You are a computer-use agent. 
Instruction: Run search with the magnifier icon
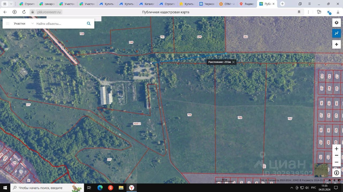[89, 23]
